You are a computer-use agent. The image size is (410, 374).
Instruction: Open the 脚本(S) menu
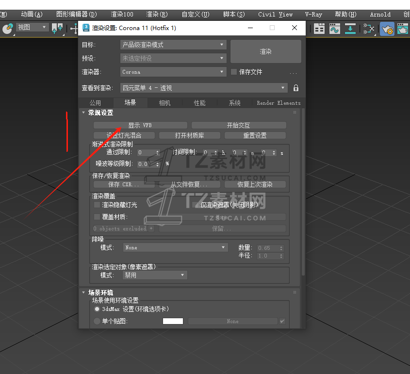point(234,15)
